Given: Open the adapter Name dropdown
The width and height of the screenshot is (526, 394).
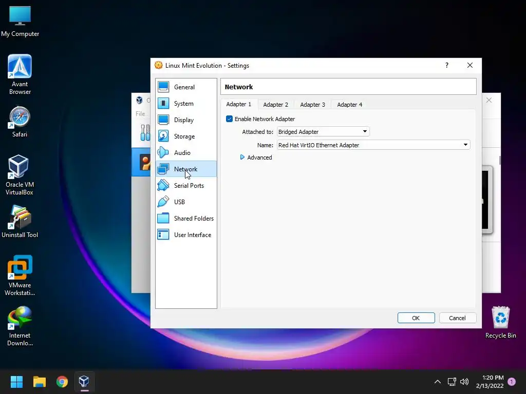Looking at the screenshot, I should 373,145.
